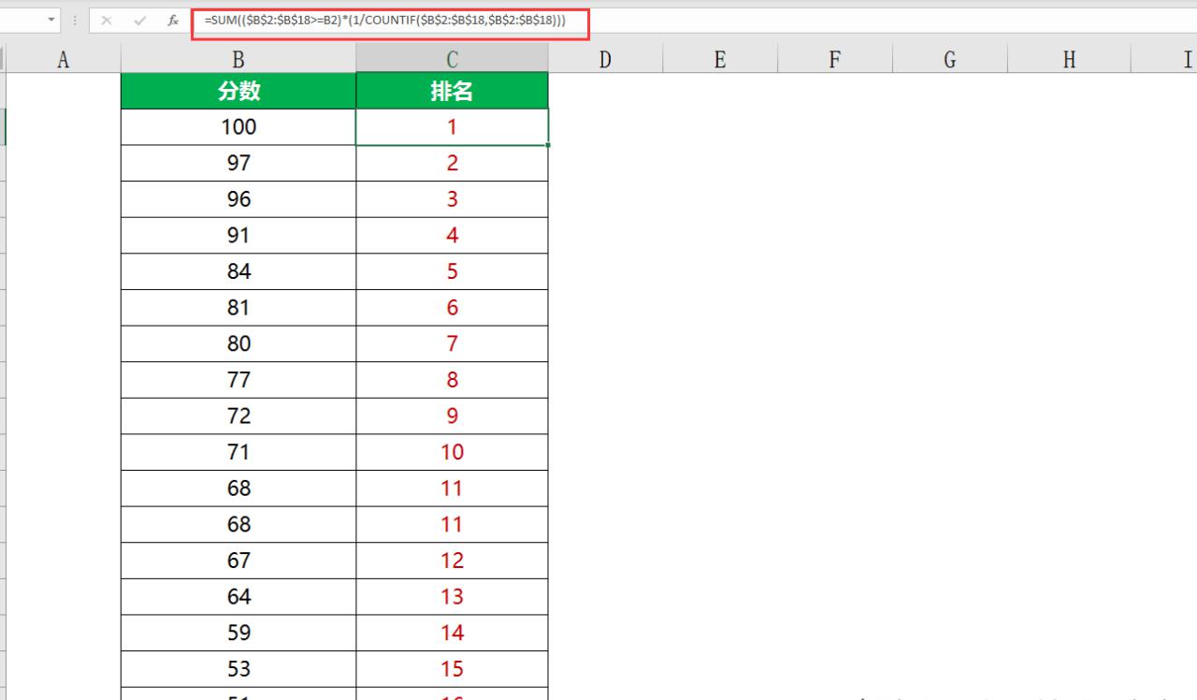Select the cell with score 81
Screen dimensions: 1197x700
tap(238, 308)
